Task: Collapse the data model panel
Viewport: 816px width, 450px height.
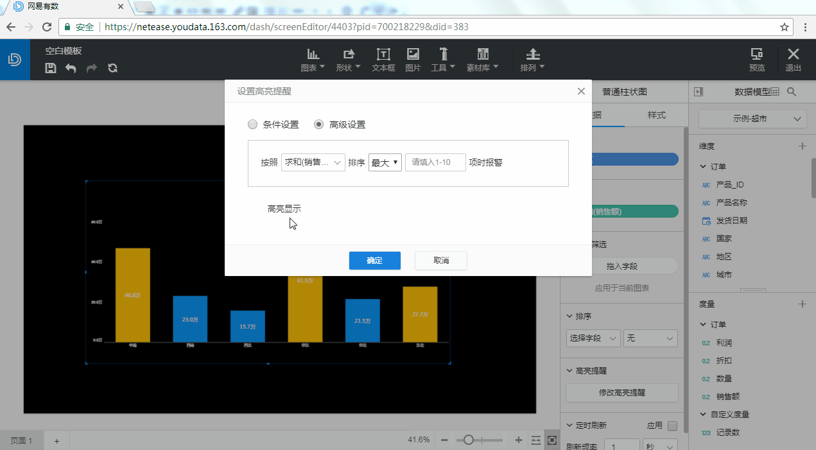Action: [x=699, y=92]
